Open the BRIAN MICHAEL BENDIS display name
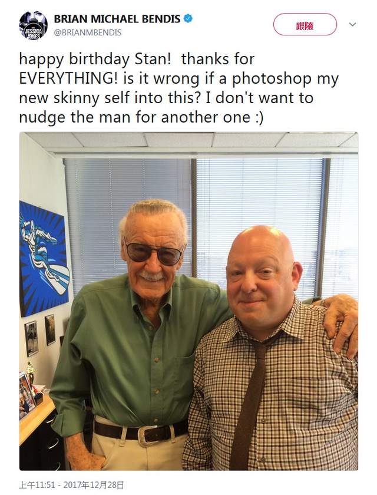377x495 pixels. point(117,19)
